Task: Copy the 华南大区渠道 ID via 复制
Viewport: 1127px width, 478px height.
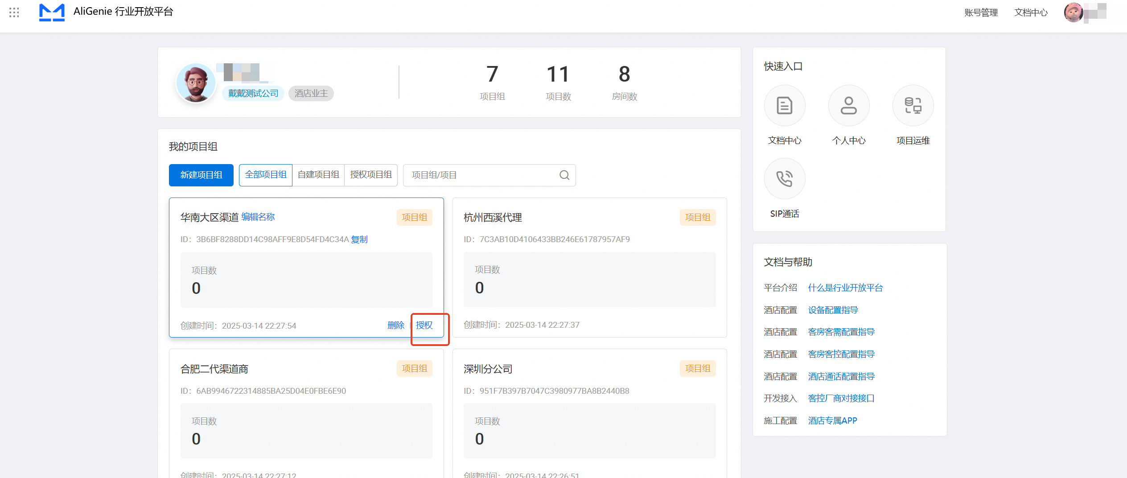Action: pyautogui.click(x=359, y=239)
